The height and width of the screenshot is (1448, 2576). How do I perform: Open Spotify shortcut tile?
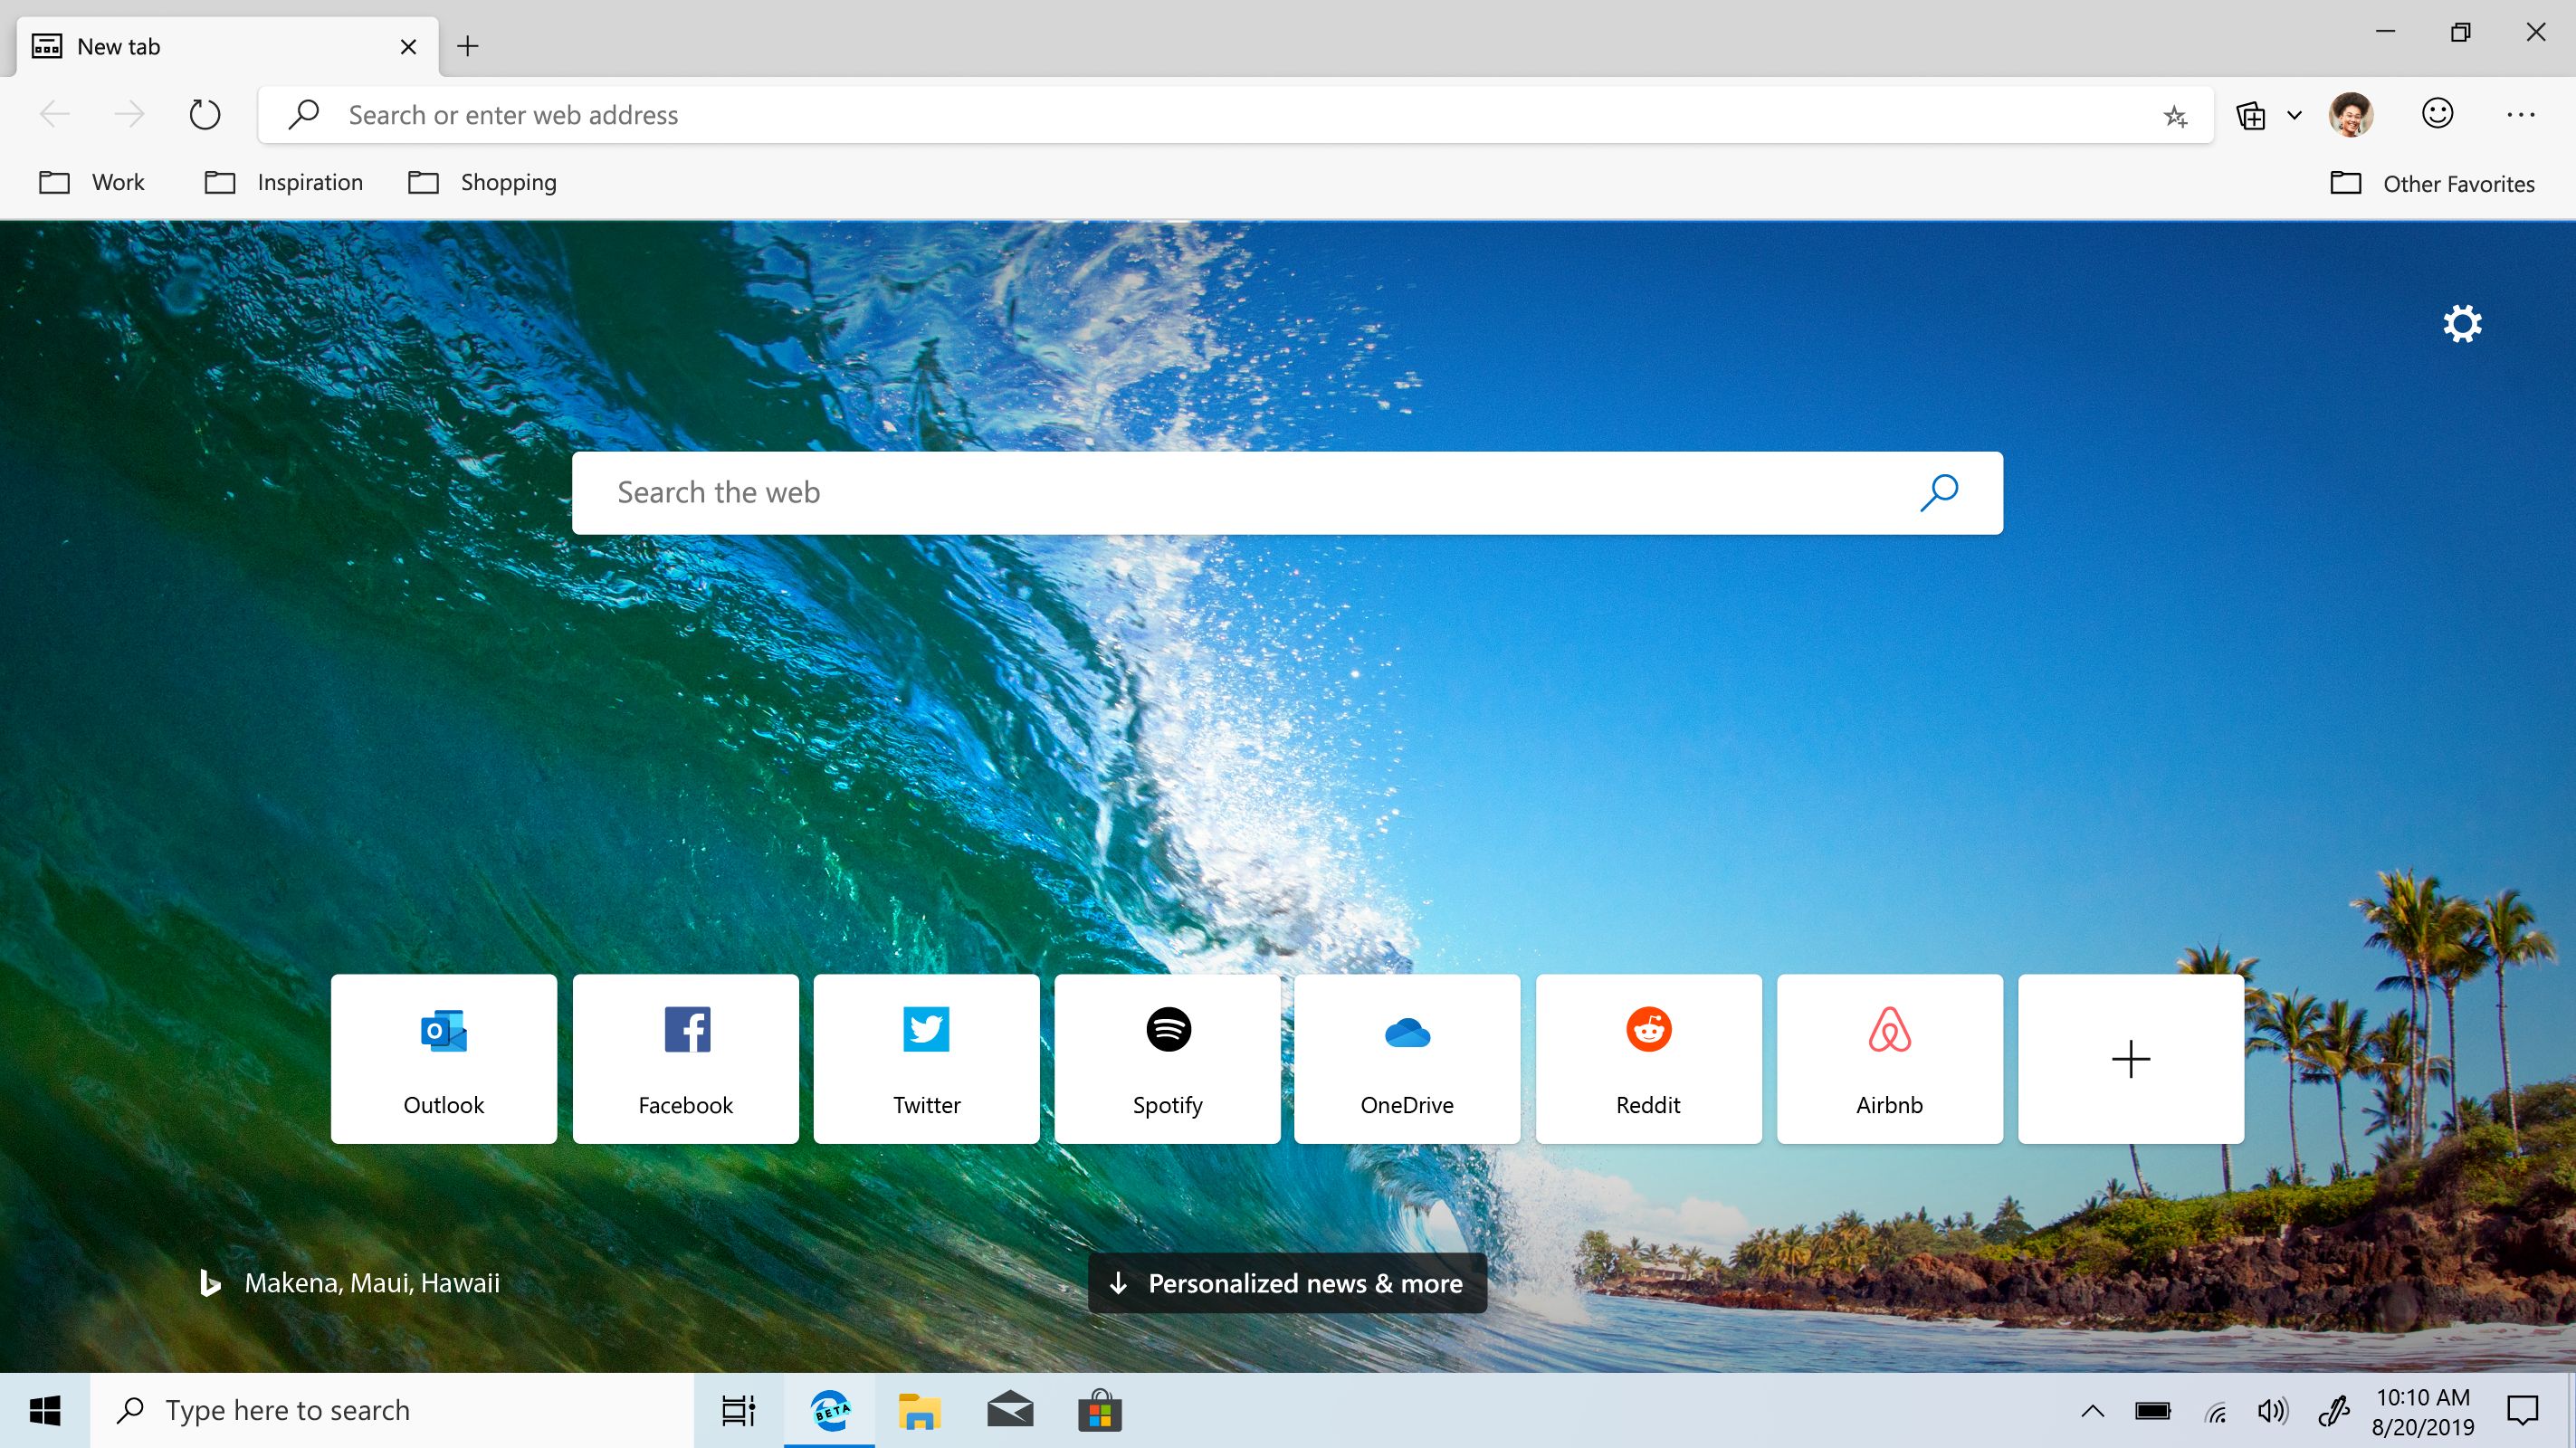click(x=1166, y=1057)
